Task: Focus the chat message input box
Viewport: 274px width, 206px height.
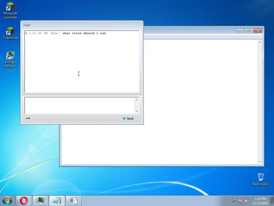Action: [x=80, y=106]
